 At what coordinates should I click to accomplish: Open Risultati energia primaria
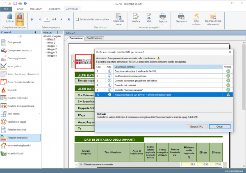(x=20, y=106)
